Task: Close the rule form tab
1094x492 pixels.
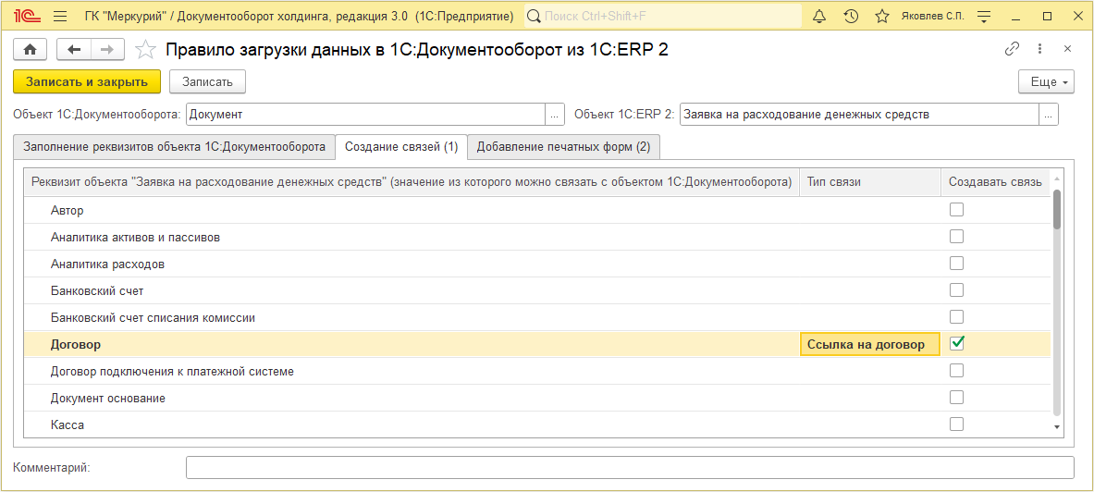Action: tap(1067, 49)
